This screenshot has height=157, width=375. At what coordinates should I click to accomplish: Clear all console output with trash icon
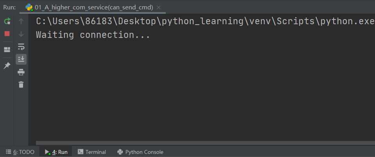[x=21, y=84]
